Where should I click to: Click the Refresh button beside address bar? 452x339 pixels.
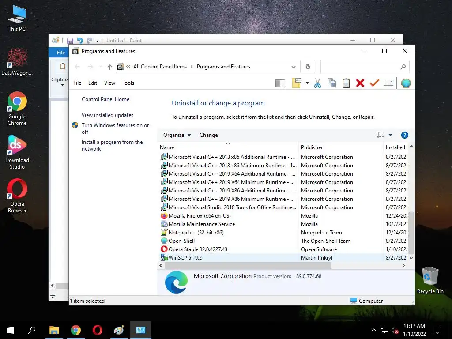(x=308, y=67)
